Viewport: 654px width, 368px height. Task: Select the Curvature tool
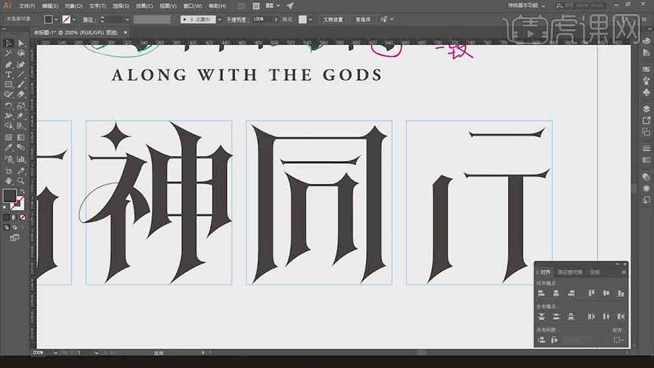[x=21, y=64]
